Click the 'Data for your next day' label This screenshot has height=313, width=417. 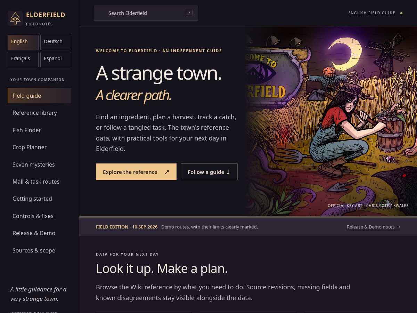127,254
